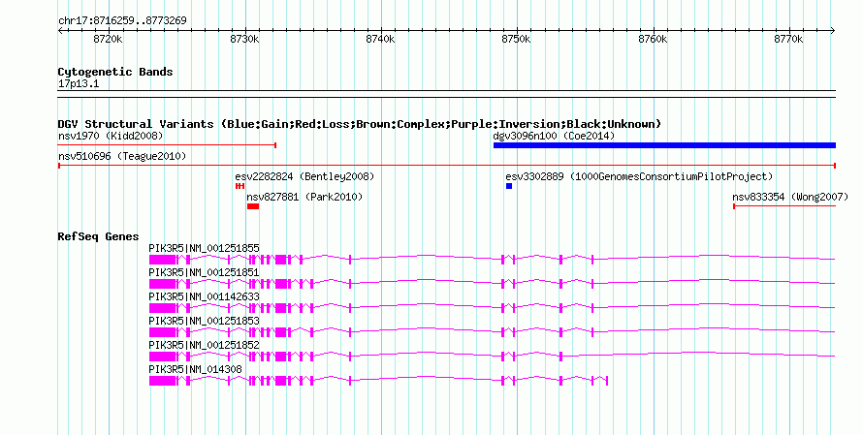Open transcript label PIK3R5|NM_001251851
This screenshot has height=435, width=863.
[x=205, y=273]
